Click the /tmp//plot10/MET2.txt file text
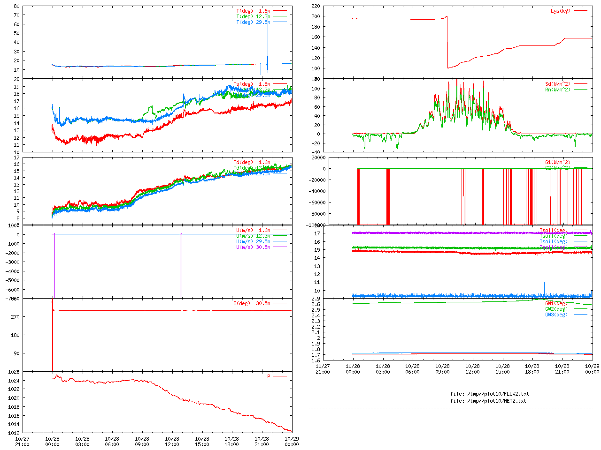601x450 pixels. (x=488, y=401)
